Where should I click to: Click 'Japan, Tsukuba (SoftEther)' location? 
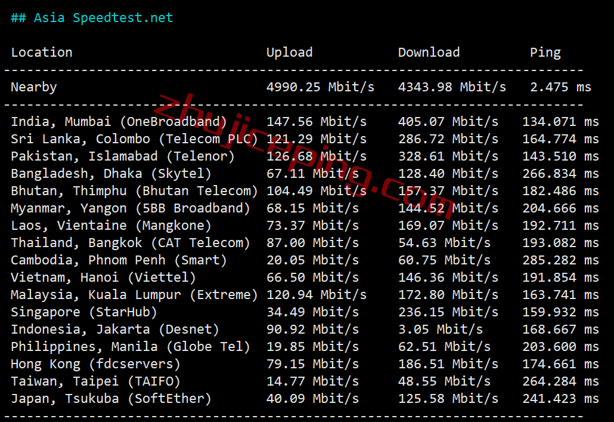coord(111,399)
